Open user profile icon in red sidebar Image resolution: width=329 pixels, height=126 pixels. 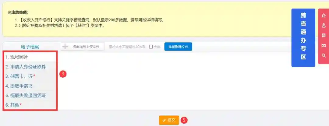click(x=324, y=25)
